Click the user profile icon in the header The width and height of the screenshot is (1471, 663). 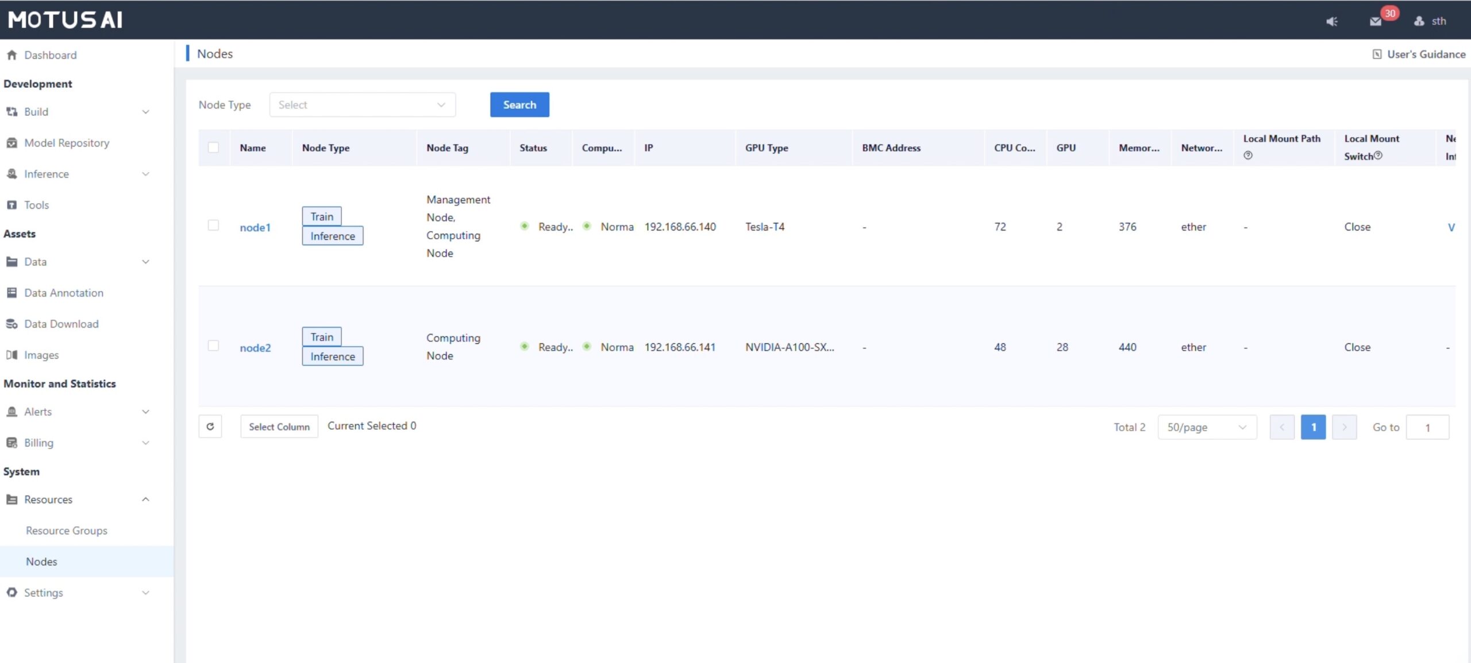point(1419,21)
